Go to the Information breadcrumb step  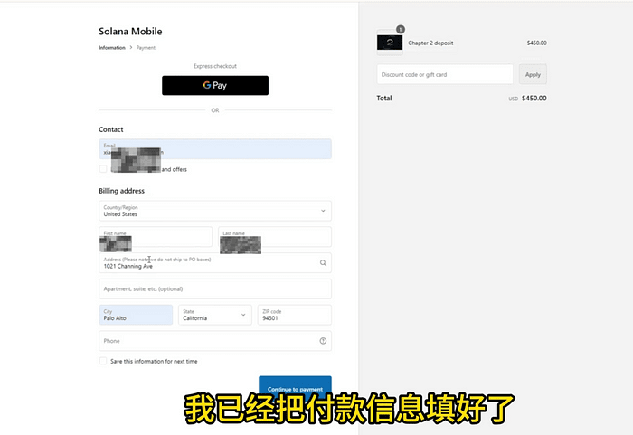pos(112,47)
